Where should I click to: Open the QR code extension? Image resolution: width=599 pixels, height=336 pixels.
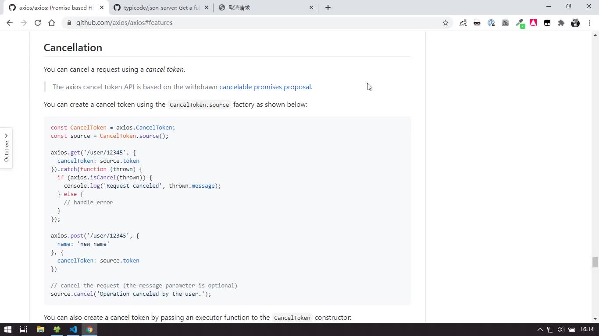coord(505,23)
